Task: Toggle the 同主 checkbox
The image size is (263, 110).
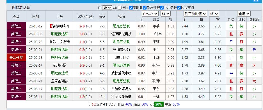Action: click(120, 8)
